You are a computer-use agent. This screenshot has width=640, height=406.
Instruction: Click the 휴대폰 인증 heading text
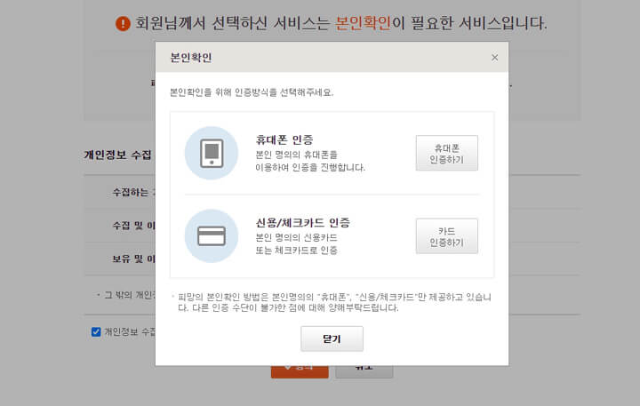point(284,140)
